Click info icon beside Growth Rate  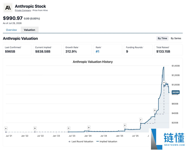pyautogui.click(x=79, y=47)
